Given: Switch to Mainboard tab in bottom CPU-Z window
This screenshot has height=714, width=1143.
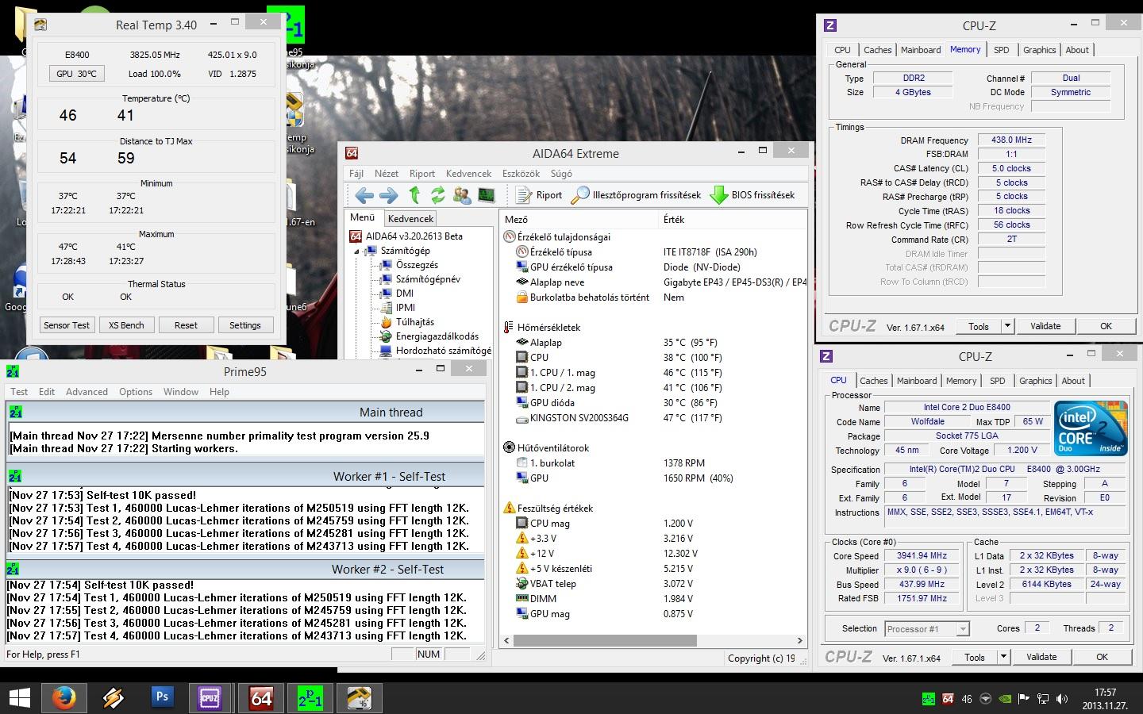Looking at the screenshot, I should tap(917, 381).
